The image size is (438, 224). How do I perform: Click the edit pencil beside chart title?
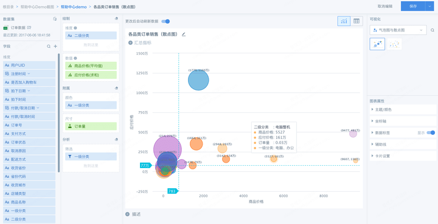click(x=184, y=35)
